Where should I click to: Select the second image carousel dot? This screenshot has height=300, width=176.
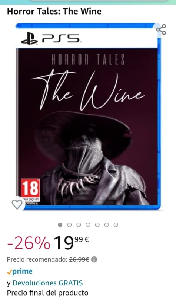[69, 225]
